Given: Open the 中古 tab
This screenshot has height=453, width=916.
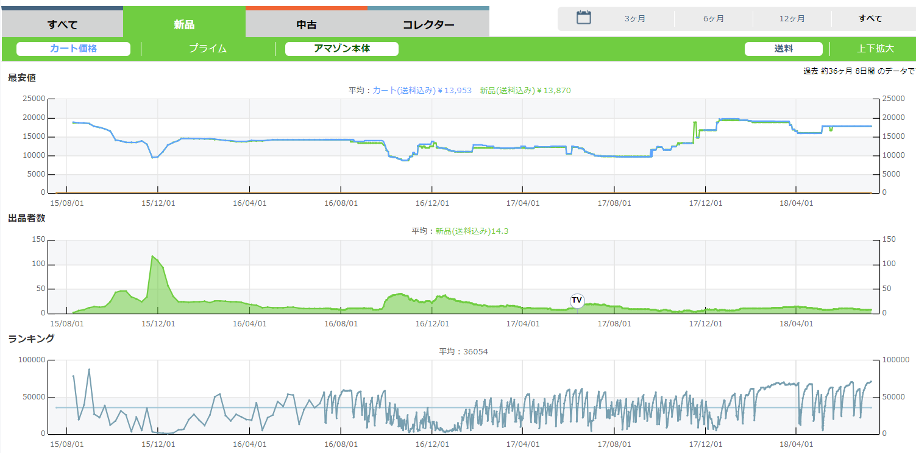Looking at the screenshot, I should click(x=307, y=25).
